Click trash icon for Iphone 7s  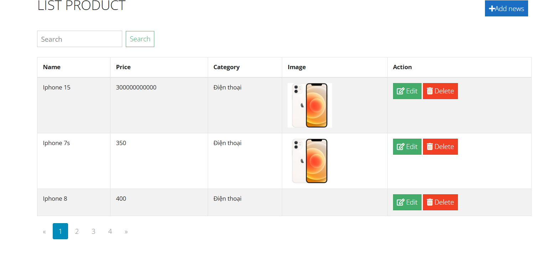coord(430,147)
